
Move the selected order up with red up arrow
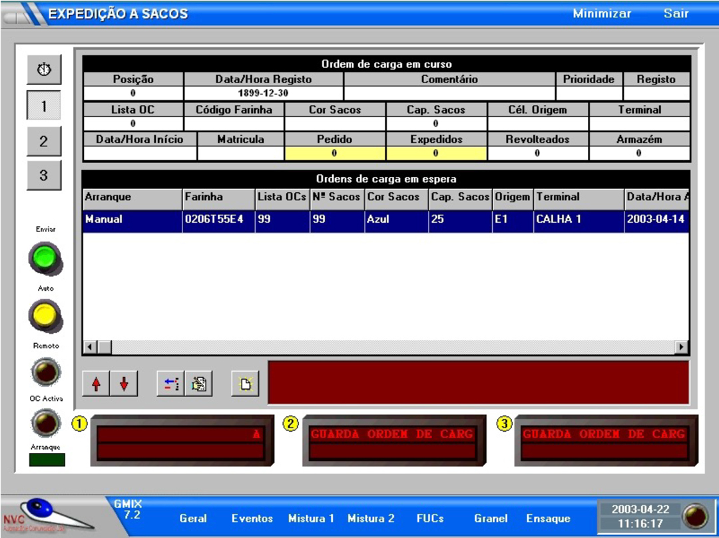click(x=97, y=384)
